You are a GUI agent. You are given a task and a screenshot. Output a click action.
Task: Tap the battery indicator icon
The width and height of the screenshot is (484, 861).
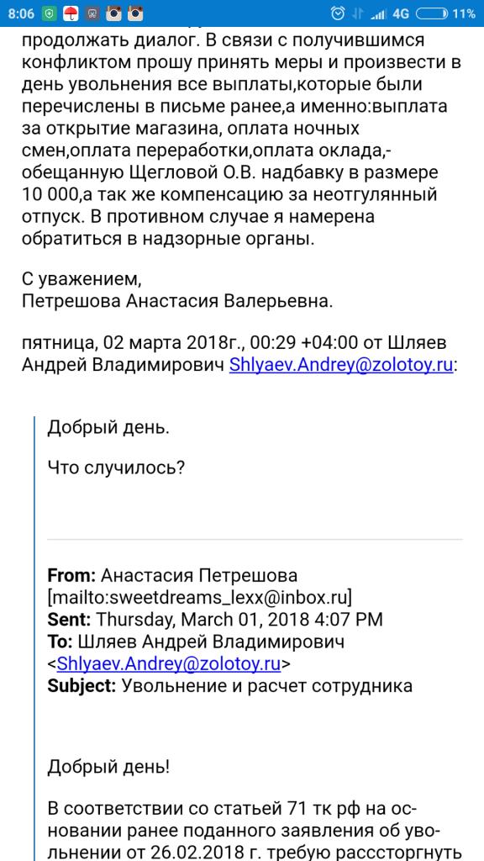point(431,13)
